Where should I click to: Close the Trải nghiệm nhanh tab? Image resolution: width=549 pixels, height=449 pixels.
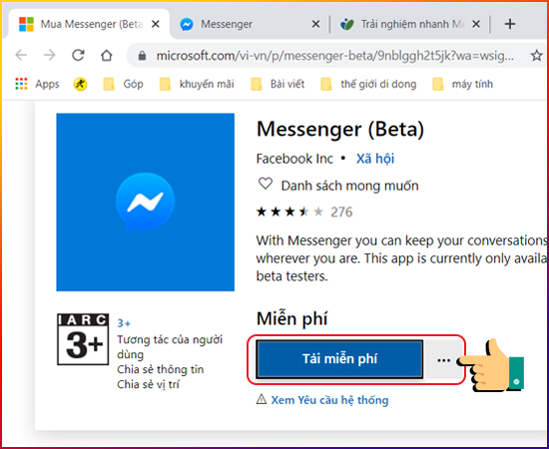476,24
